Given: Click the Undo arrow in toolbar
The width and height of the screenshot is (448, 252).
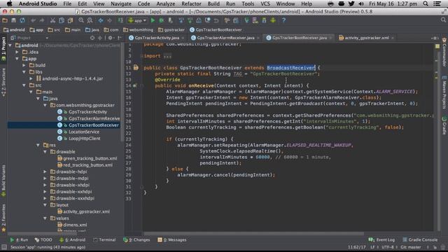Looking at the screenshot, I should click(34, 20).
